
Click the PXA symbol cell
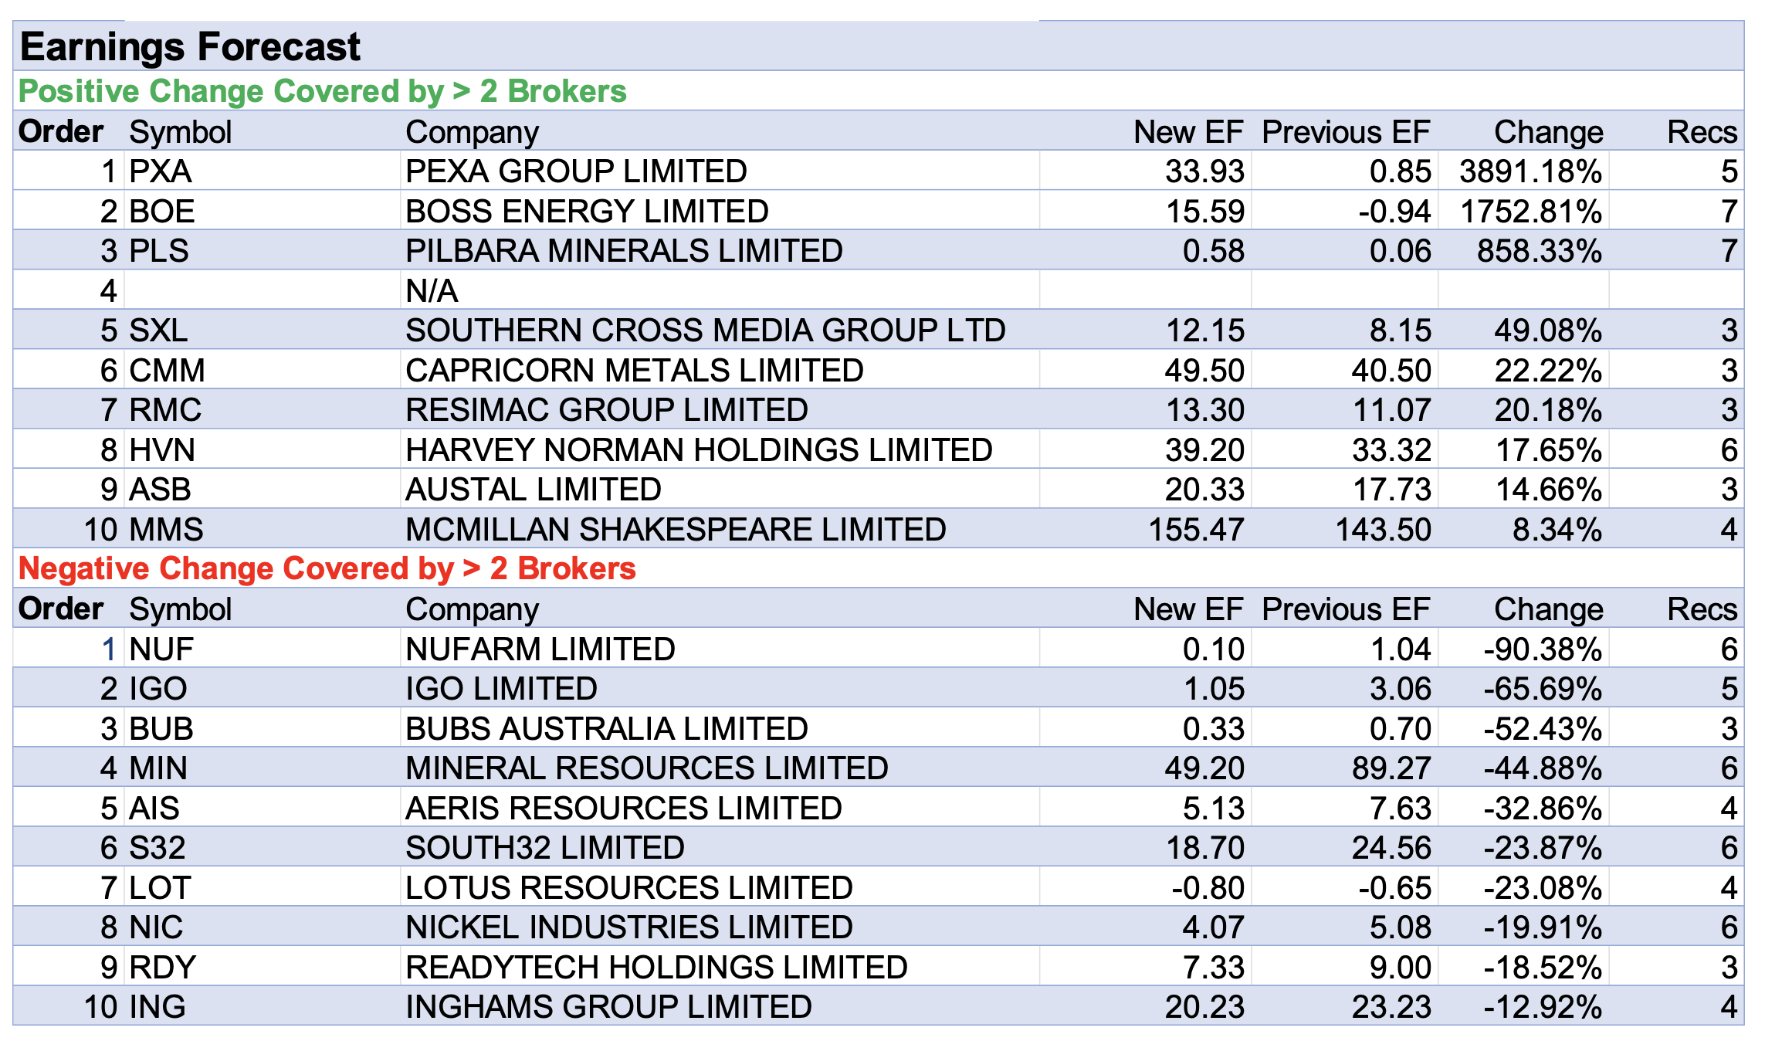161,171
